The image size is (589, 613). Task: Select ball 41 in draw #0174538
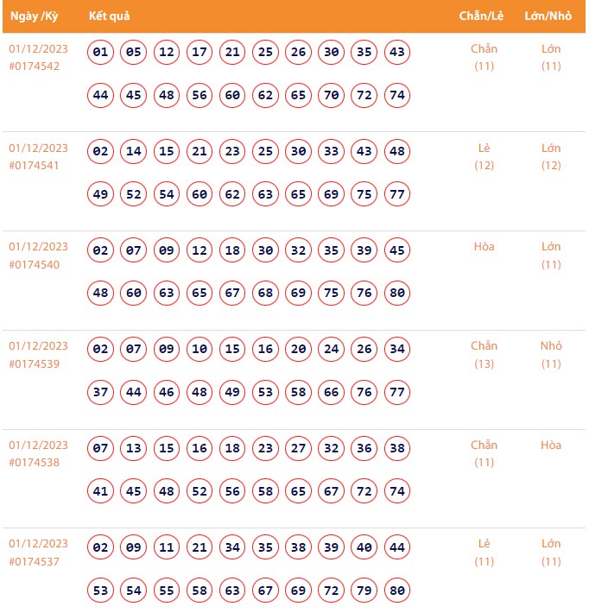pyautogui.click(x=101, y=491)
